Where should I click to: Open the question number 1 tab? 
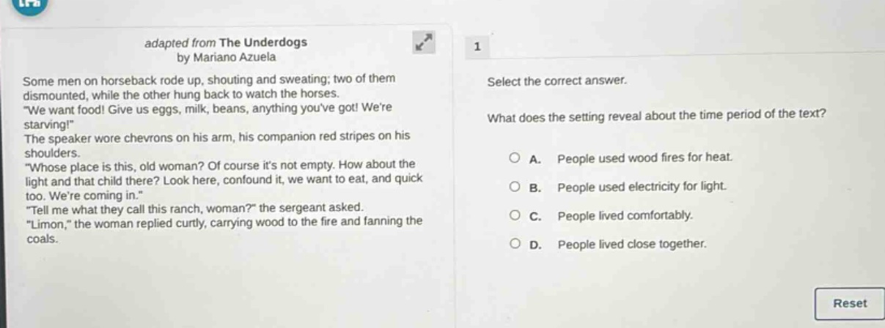477,47
